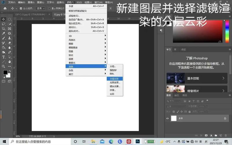The image size is (232, 145).
Task: Select the Clone Stamp tool
Action: pos(10,38)
